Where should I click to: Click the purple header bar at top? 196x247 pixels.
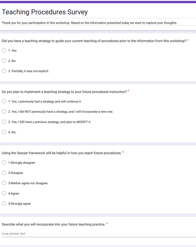tap(98, 2)
